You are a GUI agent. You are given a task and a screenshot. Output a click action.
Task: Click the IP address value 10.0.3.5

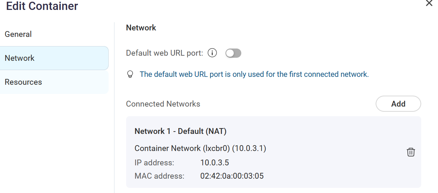215,163
